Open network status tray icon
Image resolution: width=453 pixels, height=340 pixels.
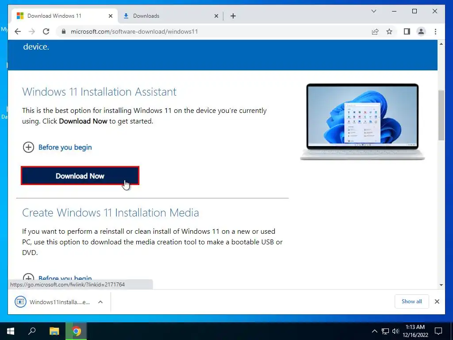tap(385, 331)
